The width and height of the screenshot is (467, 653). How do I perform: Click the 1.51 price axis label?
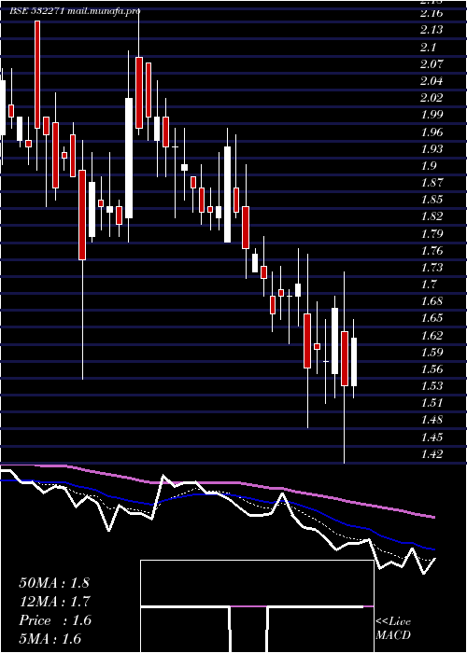point(432,403)
